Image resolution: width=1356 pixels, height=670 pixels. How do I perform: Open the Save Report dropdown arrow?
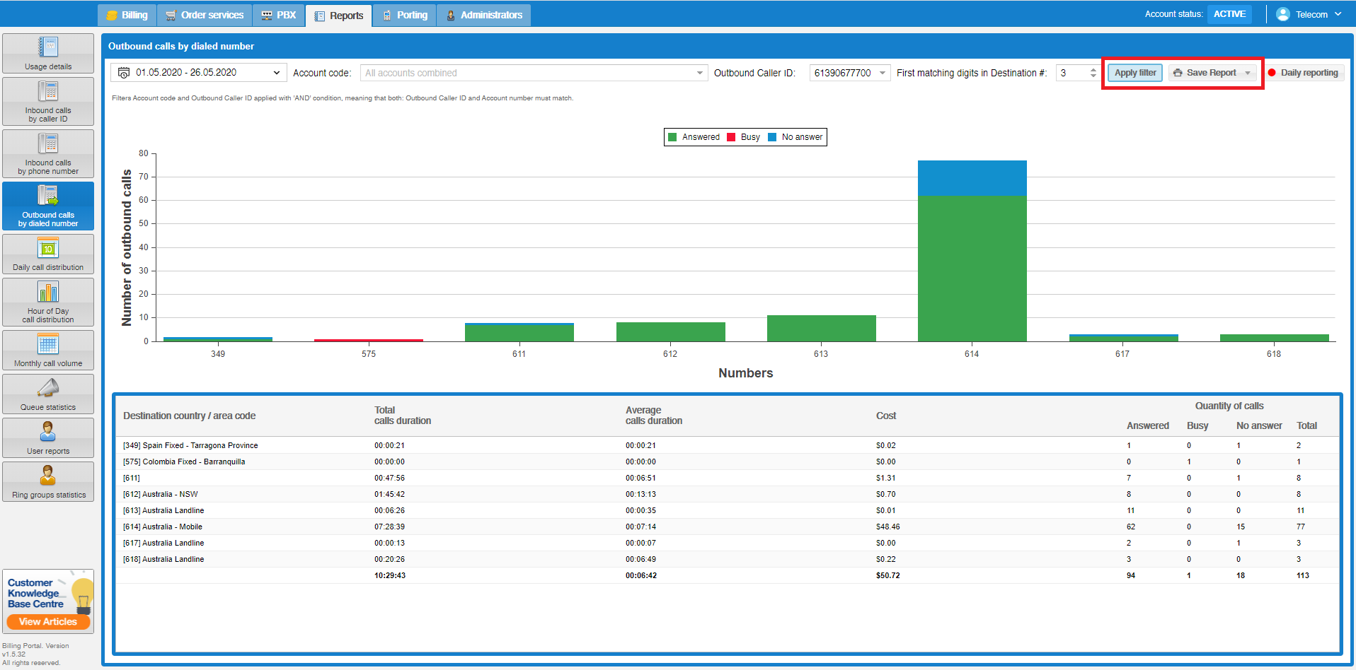[x=1247, y=73]
